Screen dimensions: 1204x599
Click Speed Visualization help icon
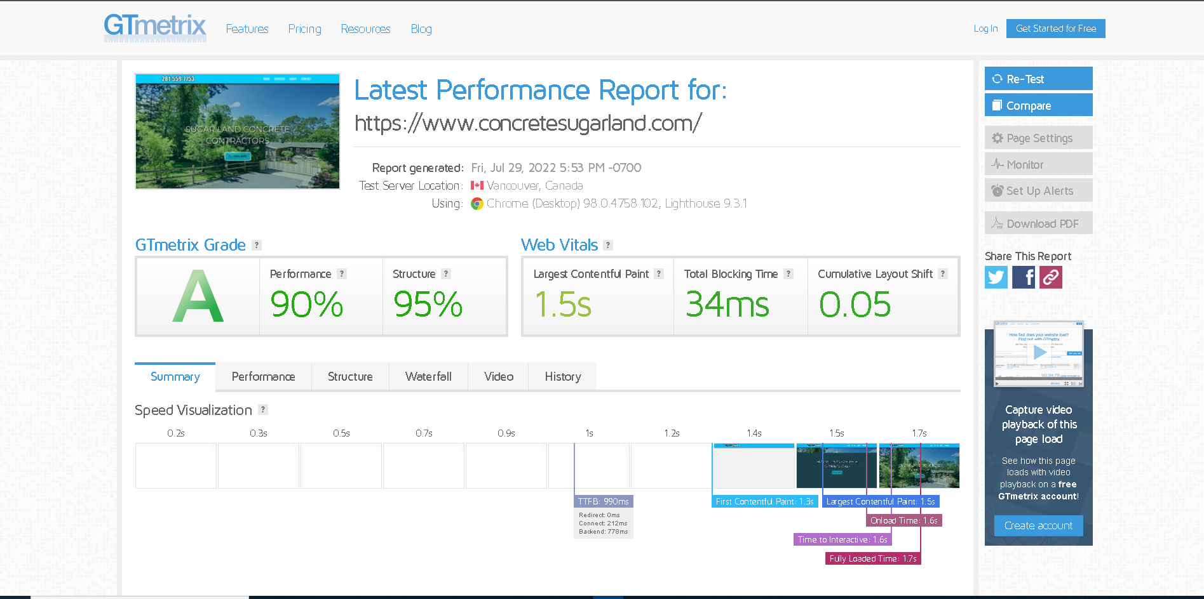coord(263,410)
